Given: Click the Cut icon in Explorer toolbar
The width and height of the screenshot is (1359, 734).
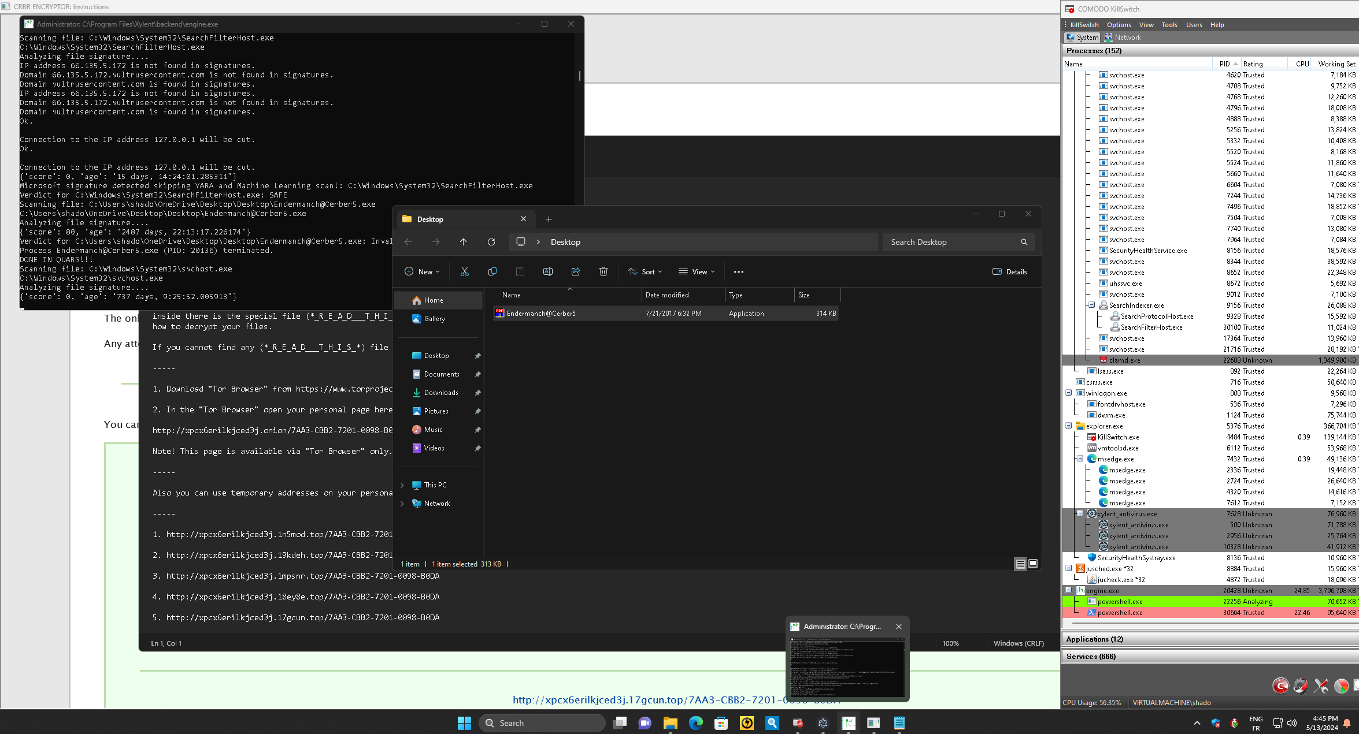Looking at the screenshot, I should tap(464, 271).
